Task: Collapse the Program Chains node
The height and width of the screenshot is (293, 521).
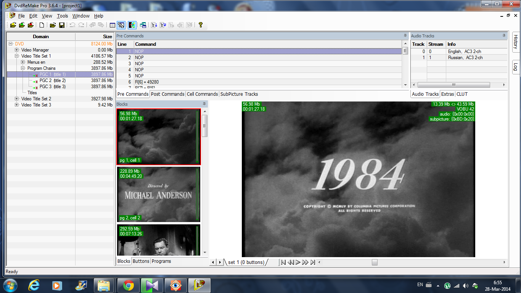Action: (x=23, y=68)
